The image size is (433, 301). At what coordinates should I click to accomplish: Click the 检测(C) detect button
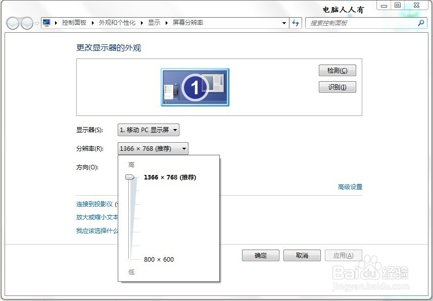pyautogui.click(x=337, y=70)
